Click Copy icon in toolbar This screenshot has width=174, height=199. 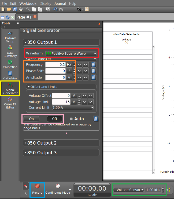pyautogui.click(x=34, y=9)
